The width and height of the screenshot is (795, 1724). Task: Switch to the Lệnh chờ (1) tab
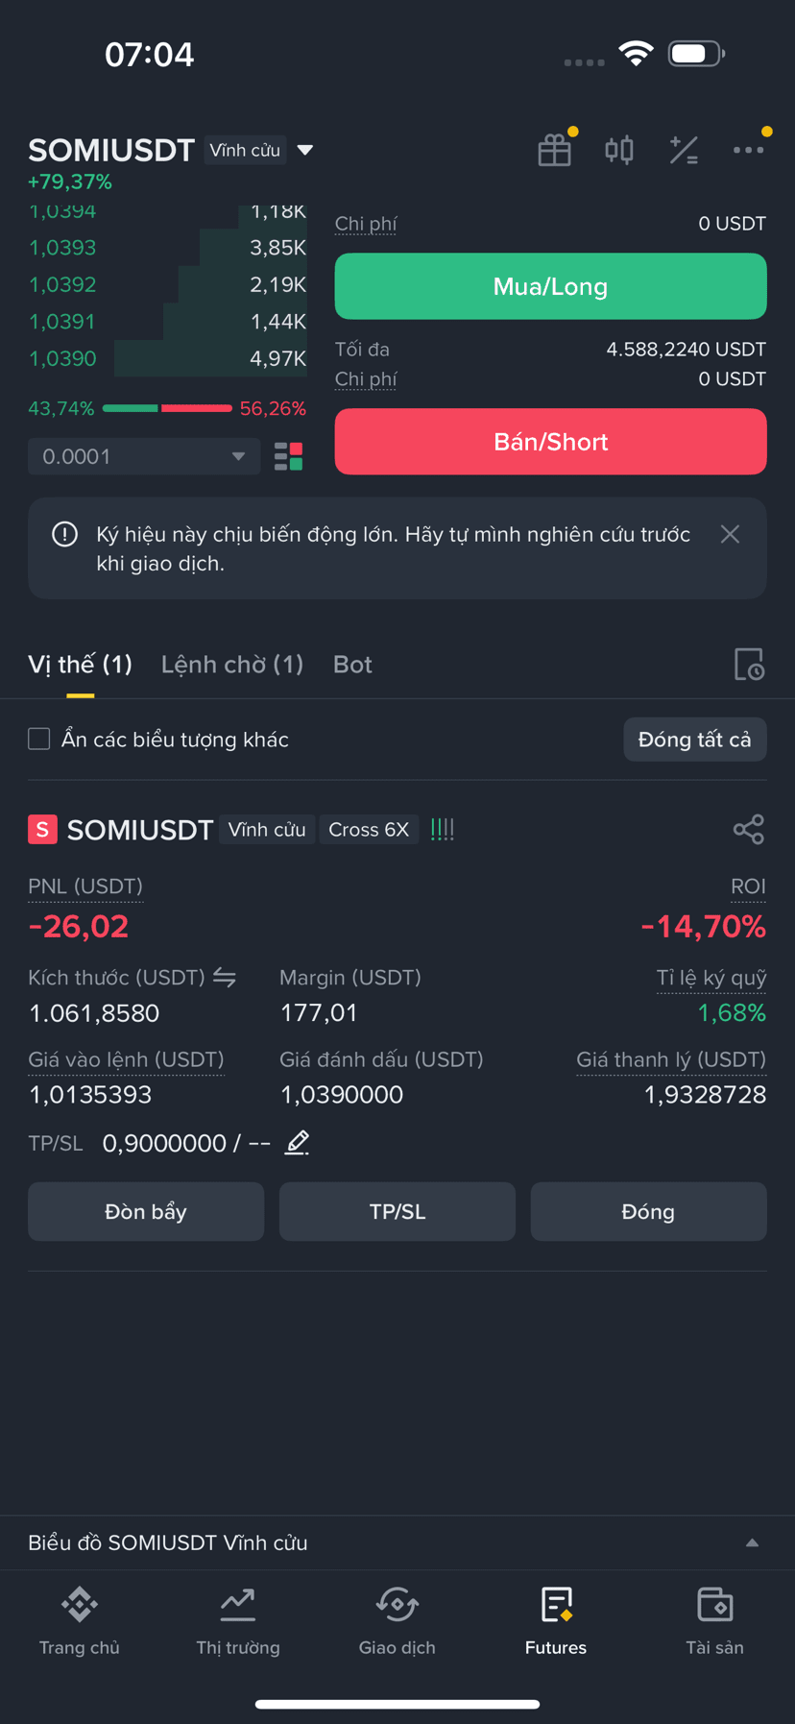(x=232, y=665)
